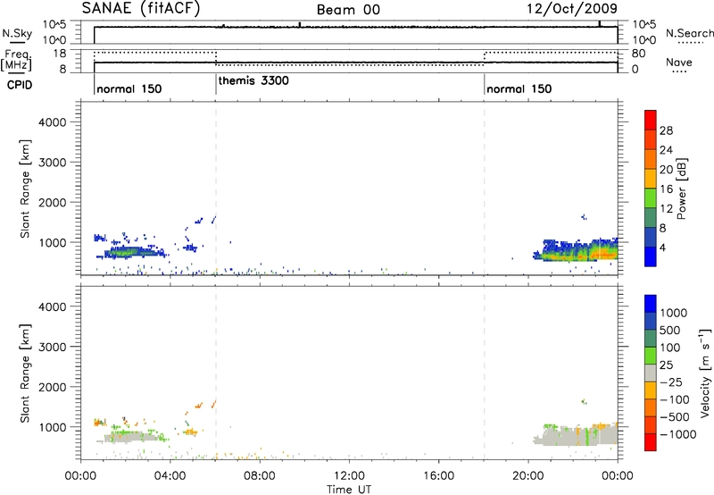Image resolution: width=714 pixels, height=495 pixels.
Task: Click the yellow 16-20 dB power swatch
Action: point(651,178)
